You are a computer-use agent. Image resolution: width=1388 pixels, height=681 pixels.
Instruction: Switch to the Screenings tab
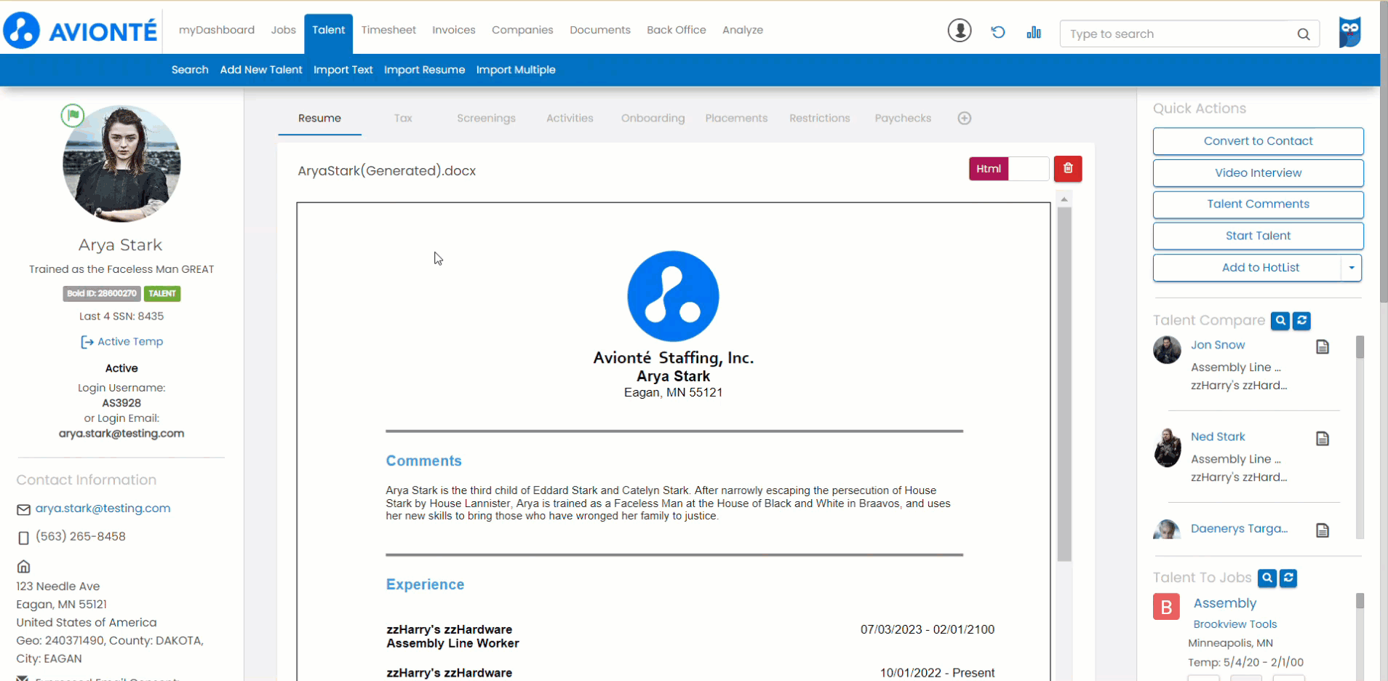point(486,119)
